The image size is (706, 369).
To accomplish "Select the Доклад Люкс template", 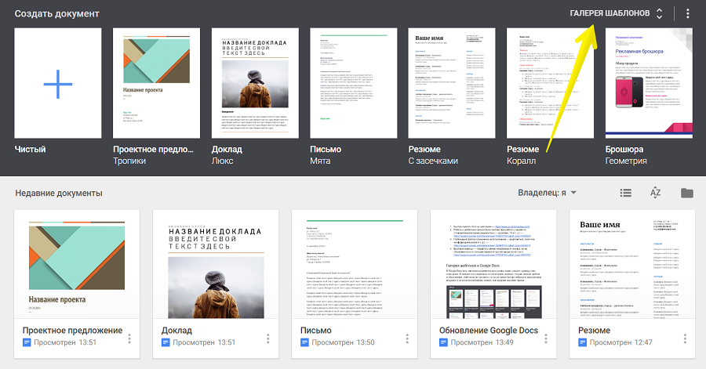I will (255, 82).
